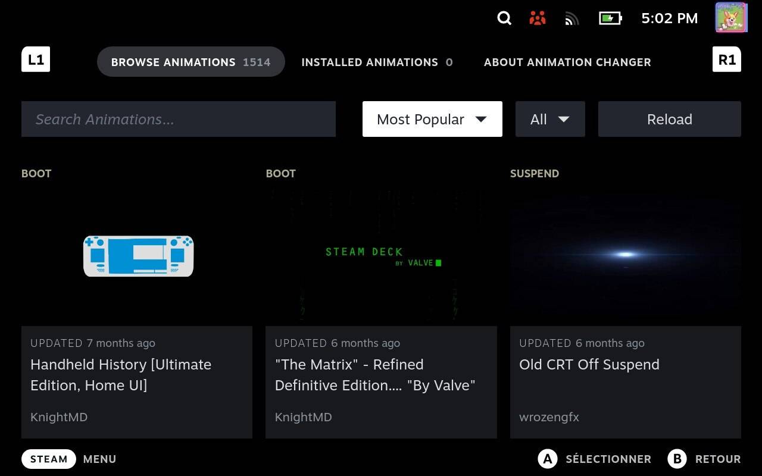Click the "Handheld History [Ultimate Edition, Home UI]" title

pyautogui.click(x=121, y=375)
